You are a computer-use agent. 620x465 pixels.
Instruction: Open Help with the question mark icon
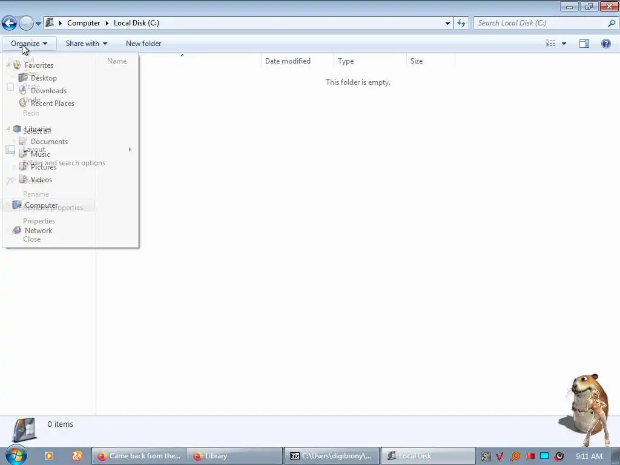pos(605,44)
